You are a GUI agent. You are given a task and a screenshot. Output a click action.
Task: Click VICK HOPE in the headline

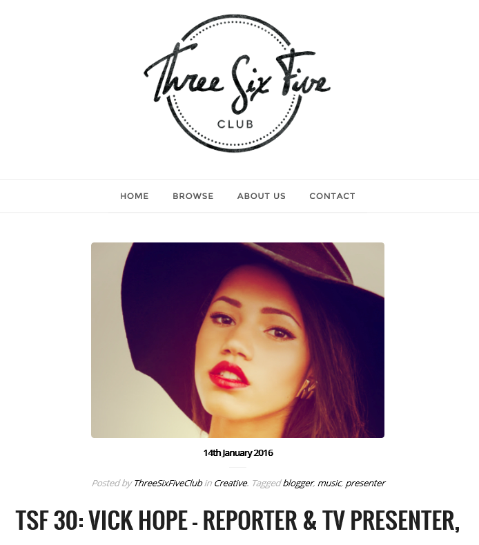(138, 520)
